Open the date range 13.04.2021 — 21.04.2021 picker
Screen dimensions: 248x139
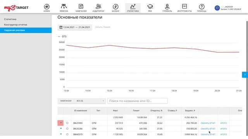pos(75,27)
